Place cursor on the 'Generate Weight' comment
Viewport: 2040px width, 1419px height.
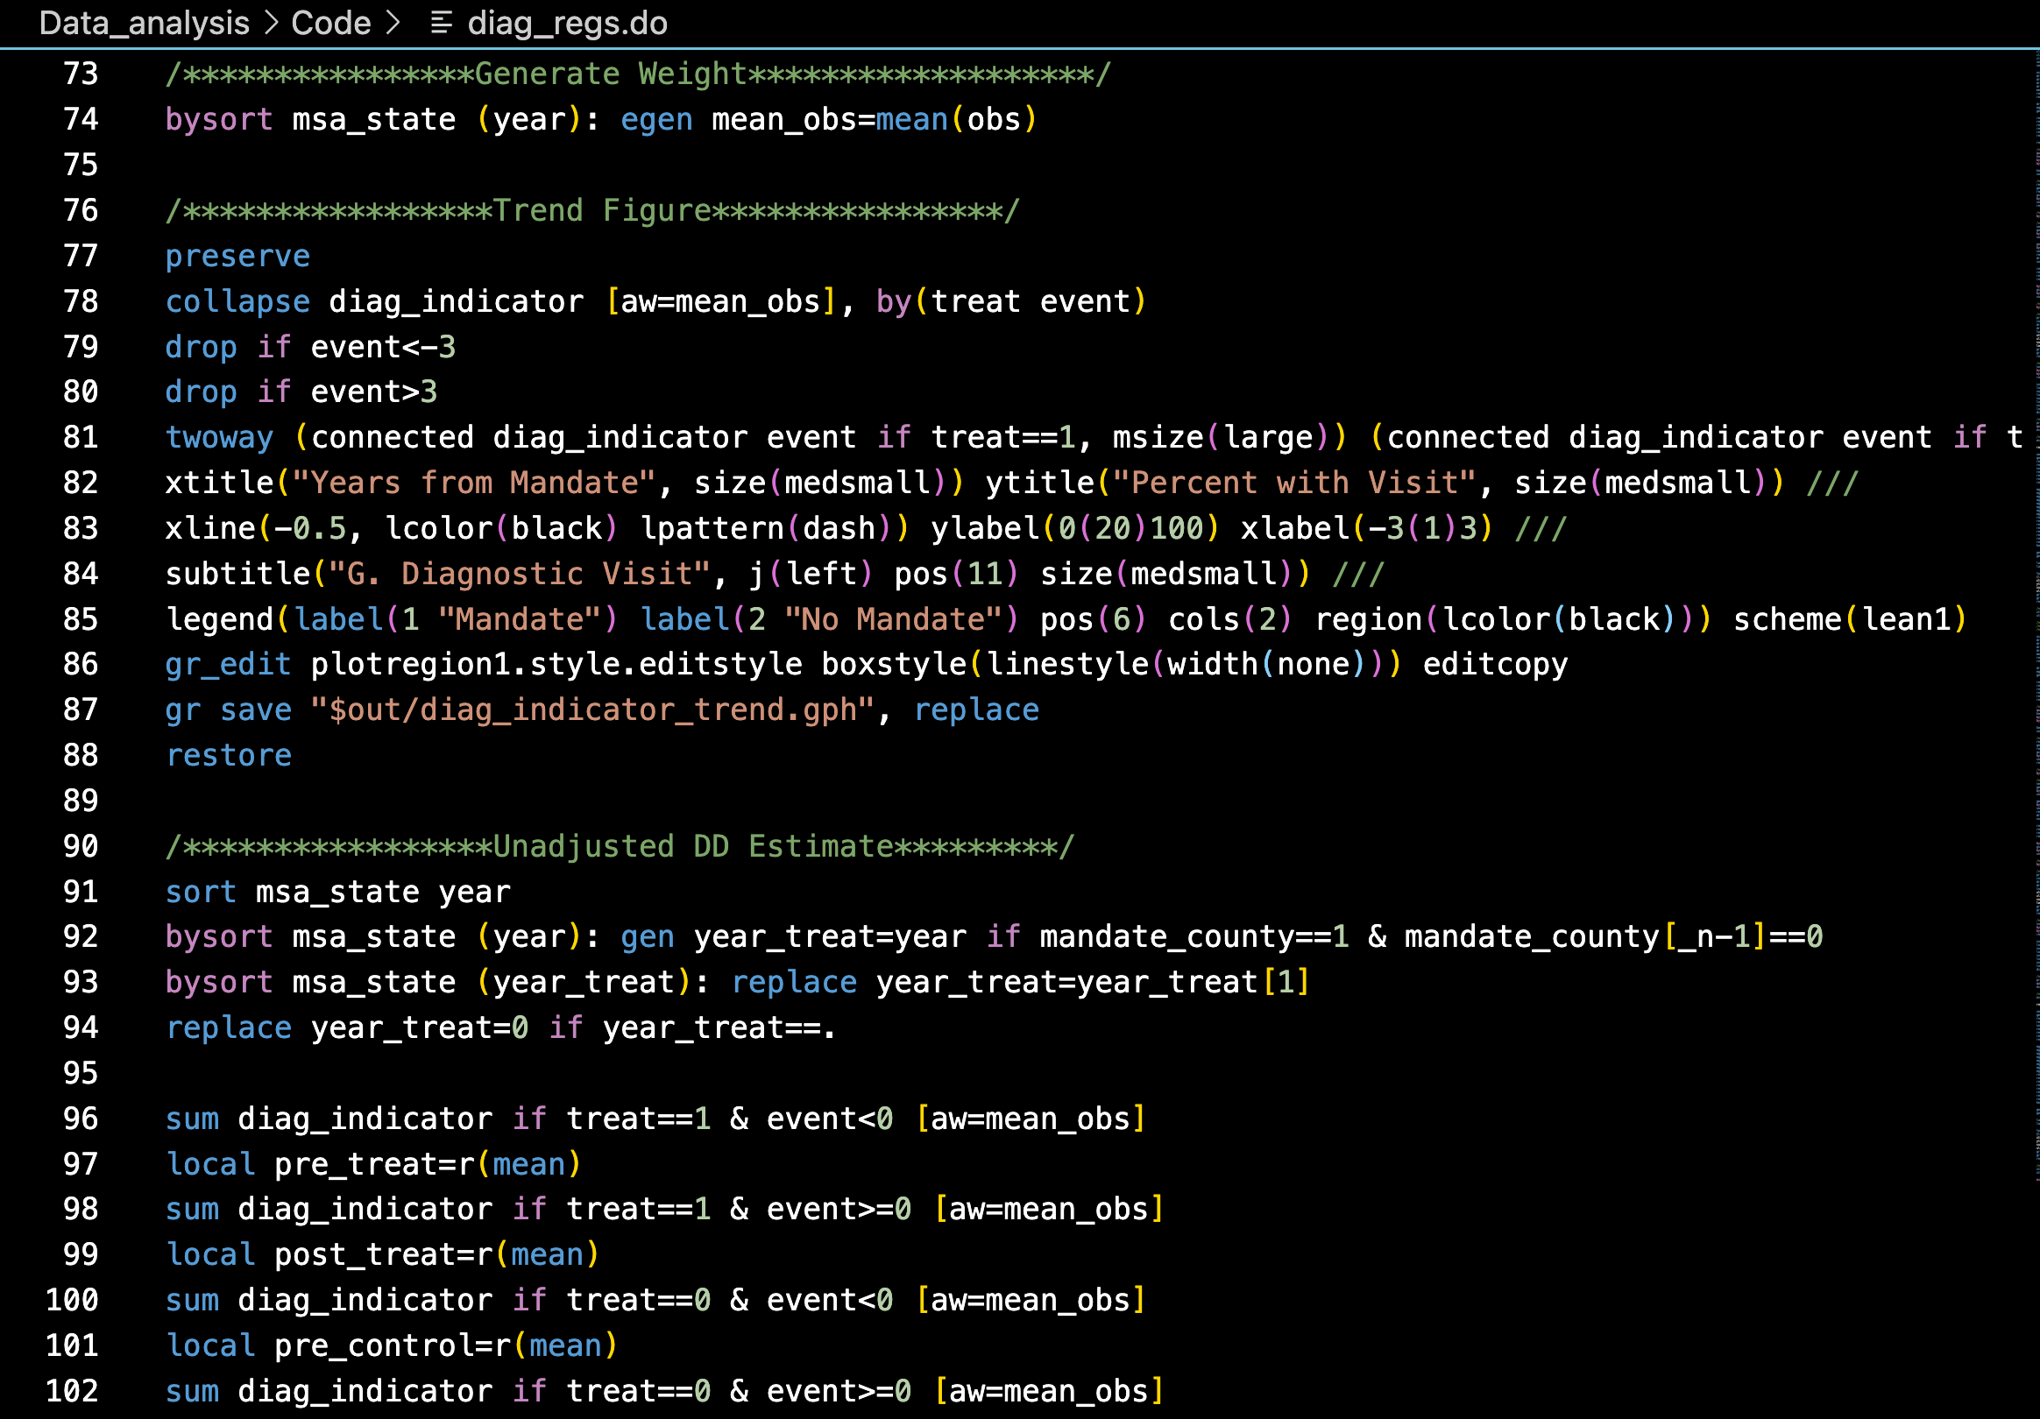point(638,74)
